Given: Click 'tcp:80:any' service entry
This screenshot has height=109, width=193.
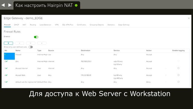Looking at the screenshot, I should [x=118, y=75].
